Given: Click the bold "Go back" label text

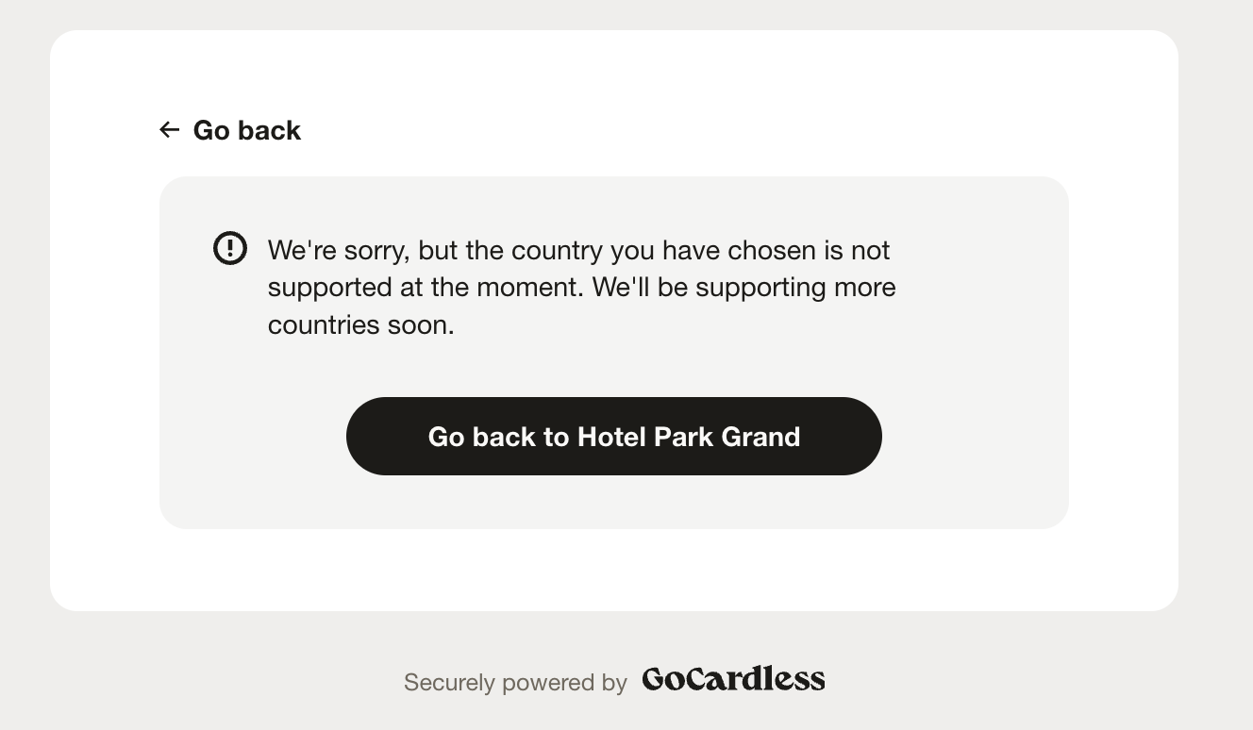Looking at the screenshot, I should click(x=247, y=130).
